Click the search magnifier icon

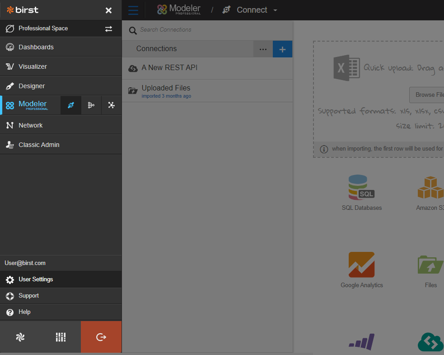[132, 30]
